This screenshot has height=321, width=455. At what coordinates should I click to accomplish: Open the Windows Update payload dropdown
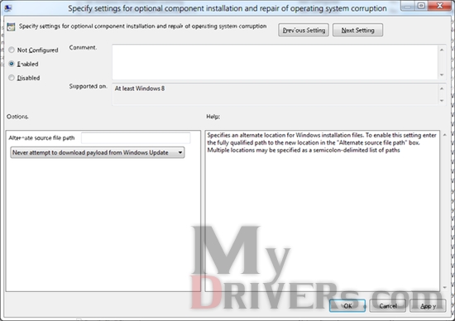click(x=98, y=153)
